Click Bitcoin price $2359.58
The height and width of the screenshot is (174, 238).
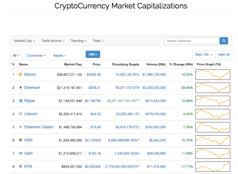tap(94, 74)
